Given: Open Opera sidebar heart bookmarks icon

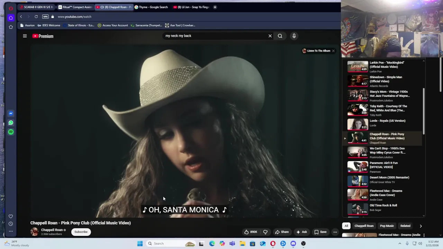Looking at the screenshot, I should 11,216.
